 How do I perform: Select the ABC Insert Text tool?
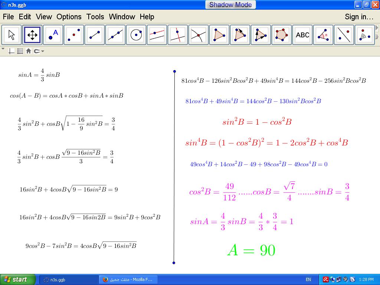tap(302, 35)
